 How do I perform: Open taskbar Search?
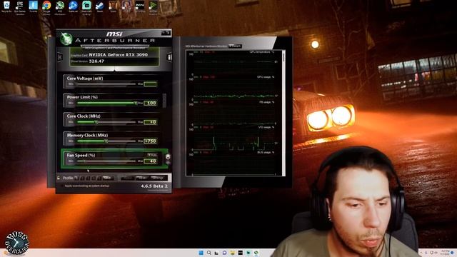tap(209, 253)
